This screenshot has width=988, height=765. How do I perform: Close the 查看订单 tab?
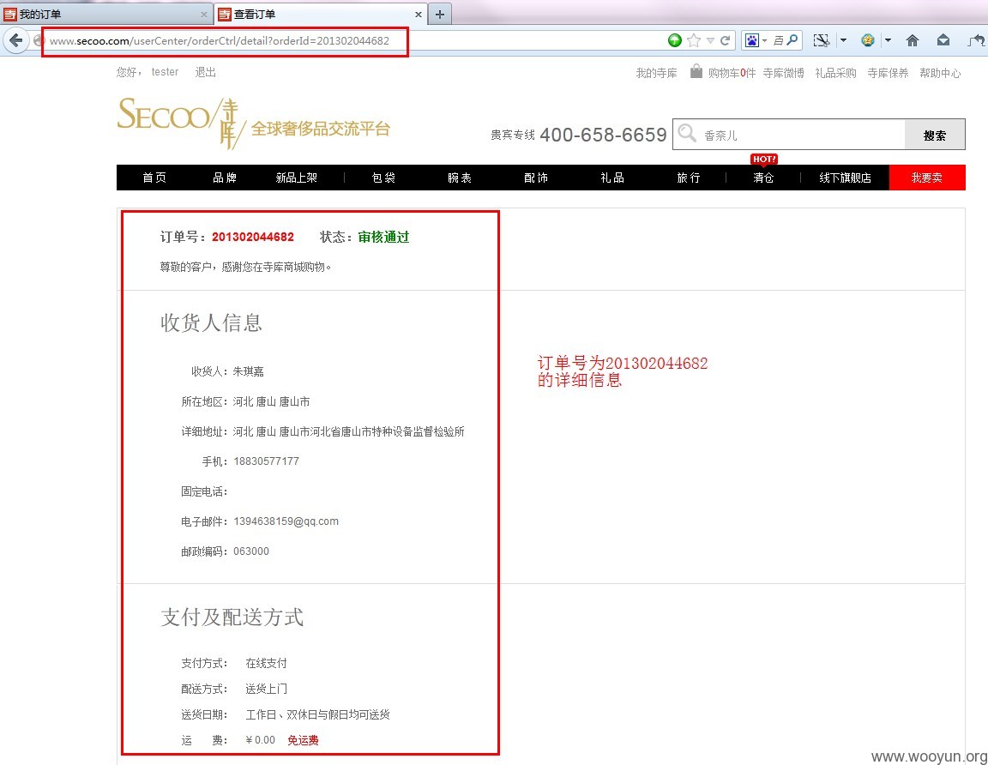click(419, 14)
